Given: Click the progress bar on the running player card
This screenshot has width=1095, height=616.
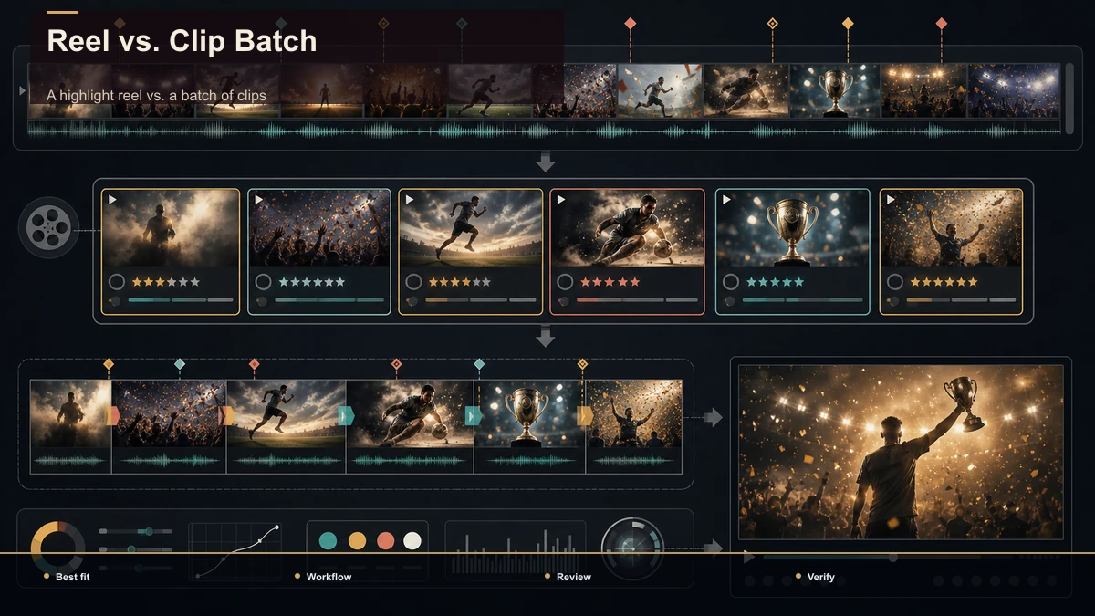Looking at the screenshot, I should coord(481,299).
